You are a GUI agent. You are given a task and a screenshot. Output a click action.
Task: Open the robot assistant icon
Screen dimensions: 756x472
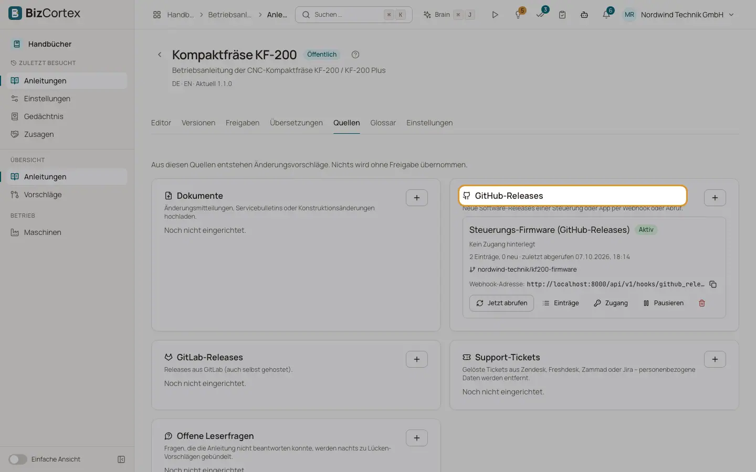tap(584, 15)
